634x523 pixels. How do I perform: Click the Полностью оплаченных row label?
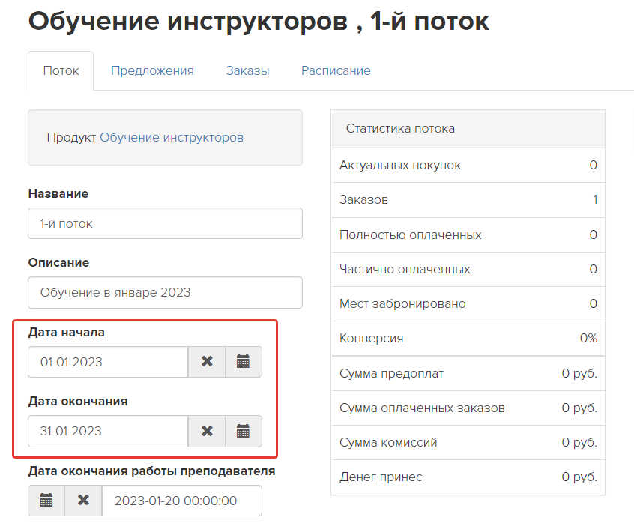411,235
